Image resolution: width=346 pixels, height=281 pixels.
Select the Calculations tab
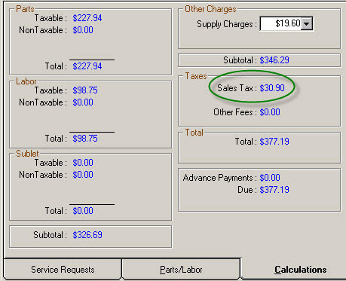(300, 270)
